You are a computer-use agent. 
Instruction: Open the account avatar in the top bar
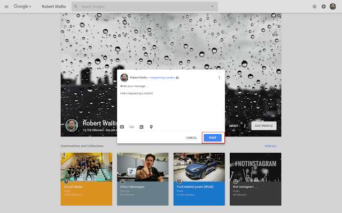(332, 6)
